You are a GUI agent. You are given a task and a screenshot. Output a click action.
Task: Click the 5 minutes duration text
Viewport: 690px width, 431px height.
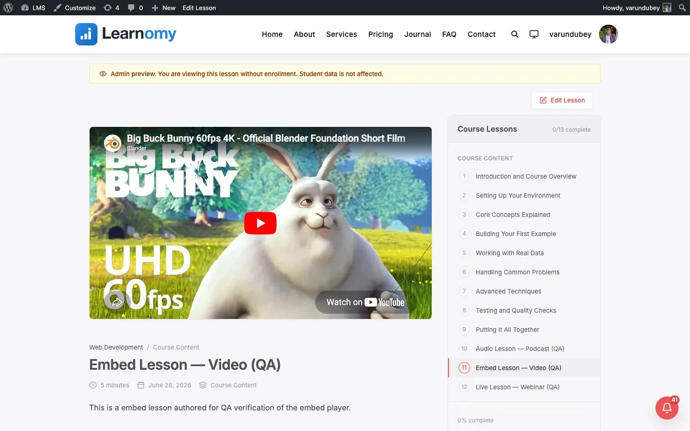(x=115, y=385)
